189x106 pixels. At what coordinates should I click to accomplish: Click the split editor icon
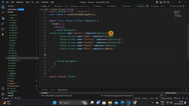183,6
